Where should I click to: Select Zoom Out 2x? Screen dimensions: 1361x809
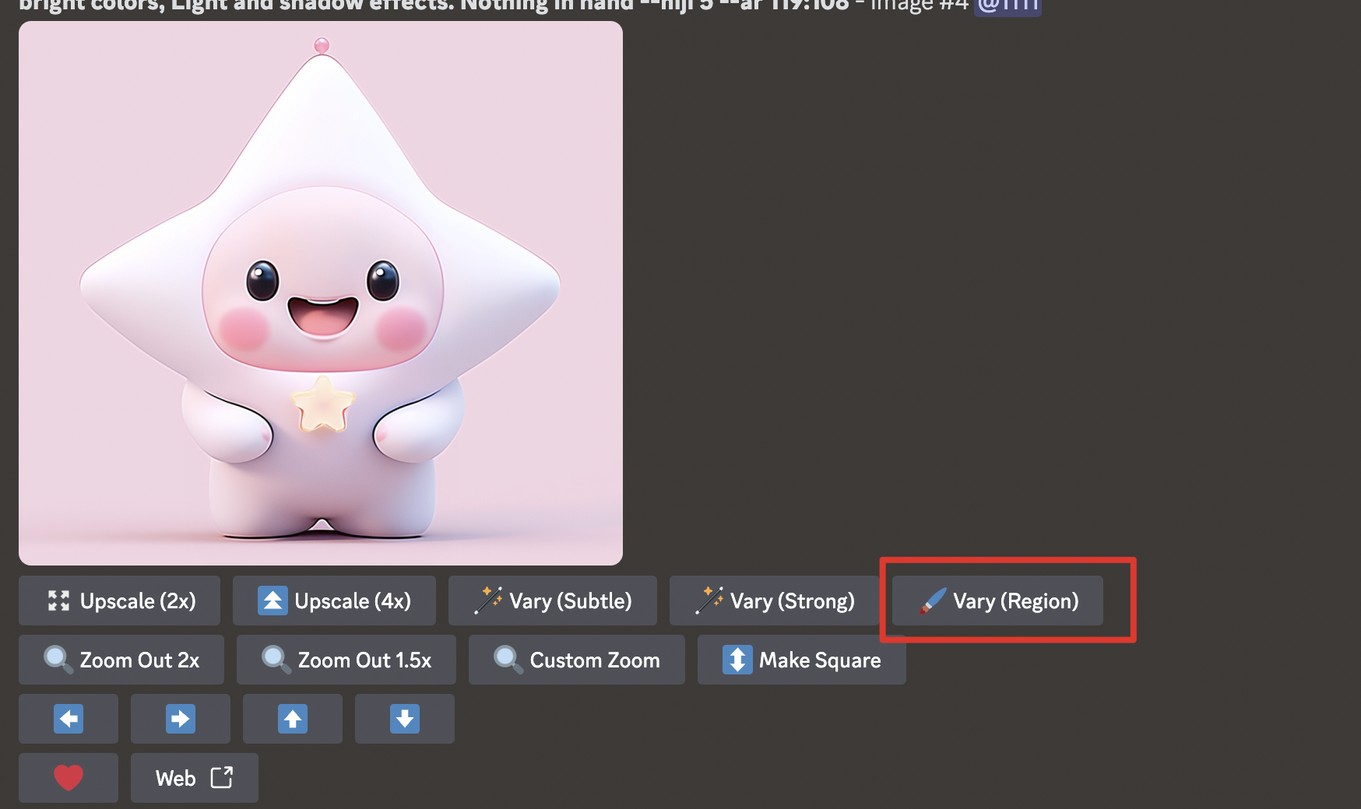(121, 660)
